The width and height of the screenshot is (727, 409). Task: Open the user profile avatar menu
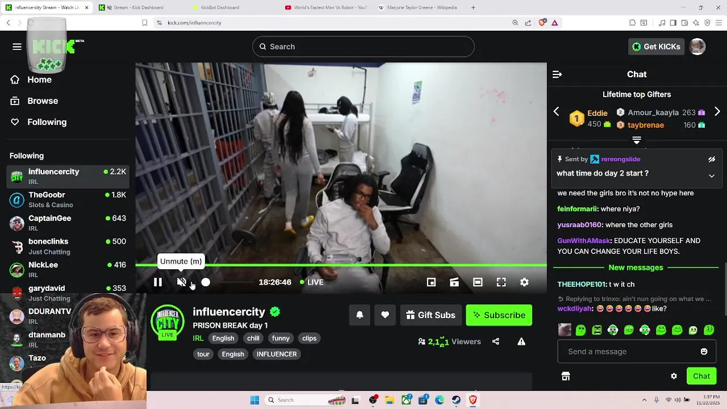click(x=697, y=47)
